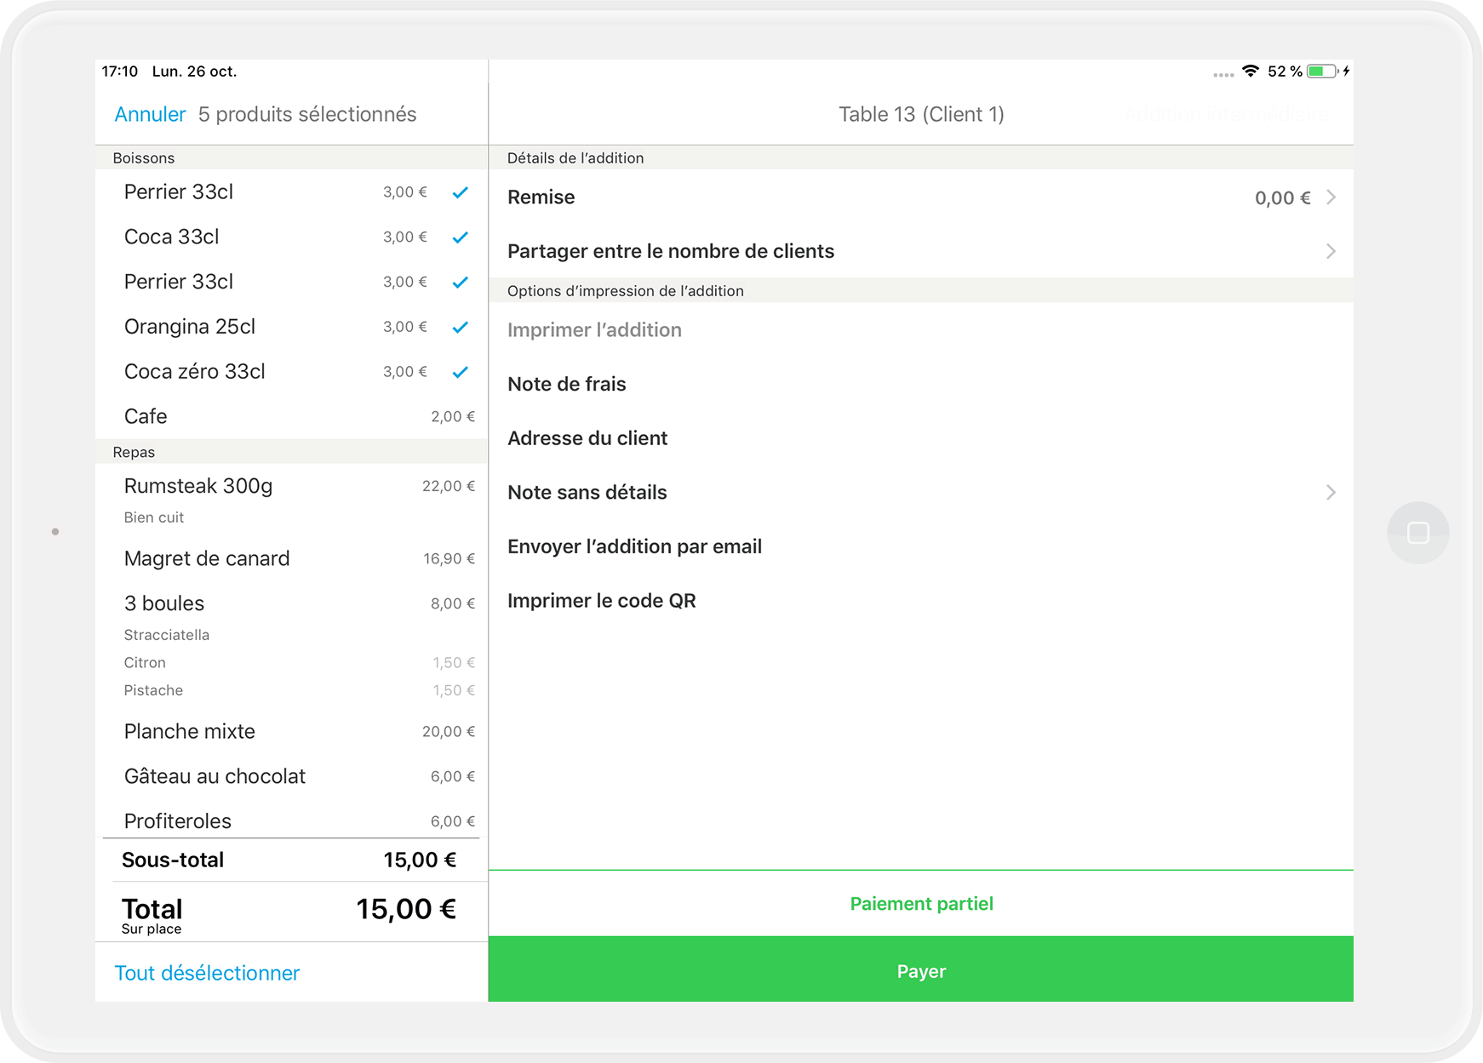Tap the Table 13 (Client 1) title

921,114
